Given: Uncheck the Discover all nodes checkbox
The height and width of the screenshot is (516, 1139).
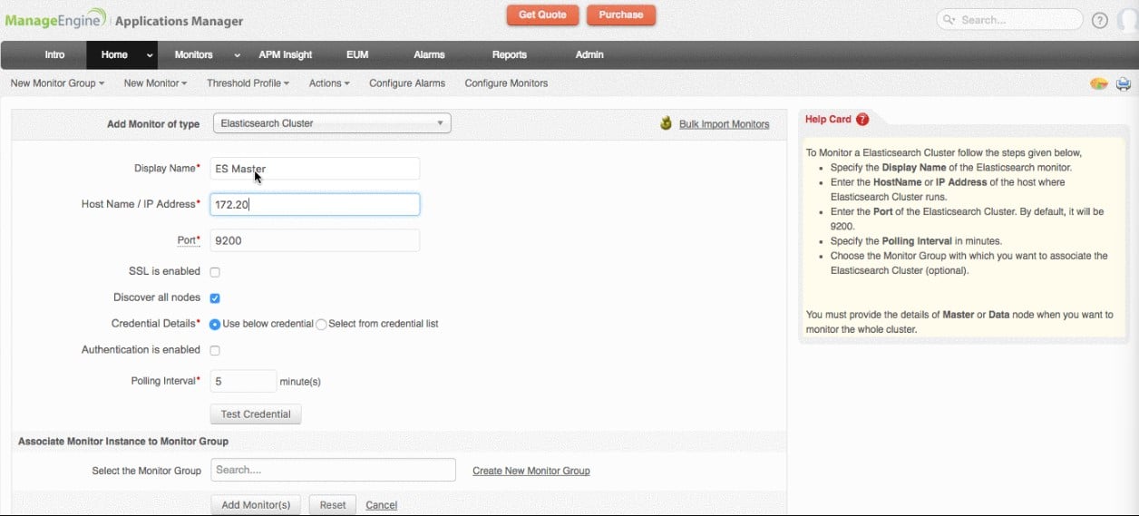Looking at the screenshot, I should [x=215, y=298].
